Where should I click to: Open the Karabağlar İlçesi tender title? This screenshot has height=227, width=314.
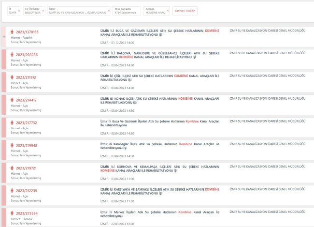point(160,146)
